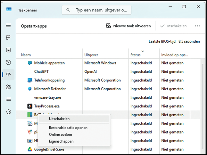Sort list by the Naam column header
Viewport: 207px width, 155px height.
[x=26, y=55]
